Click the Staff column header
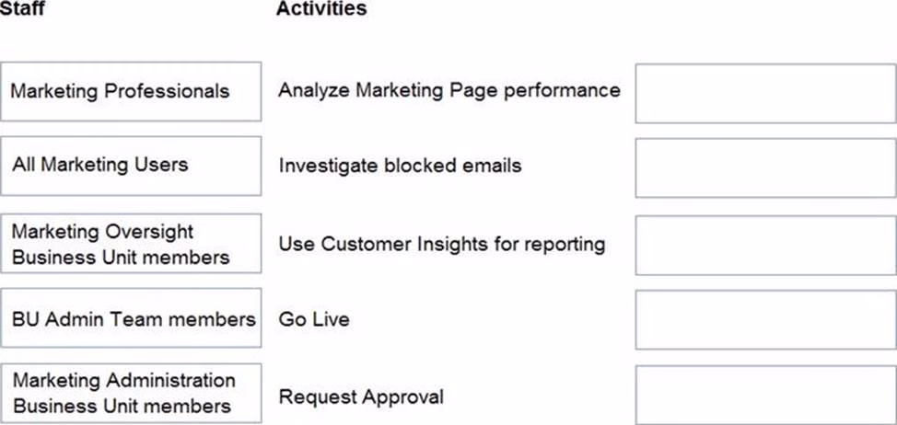 [23, 9]
